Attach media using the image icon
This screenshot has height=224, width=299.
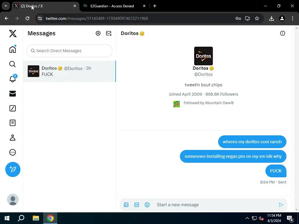point(126,205)
